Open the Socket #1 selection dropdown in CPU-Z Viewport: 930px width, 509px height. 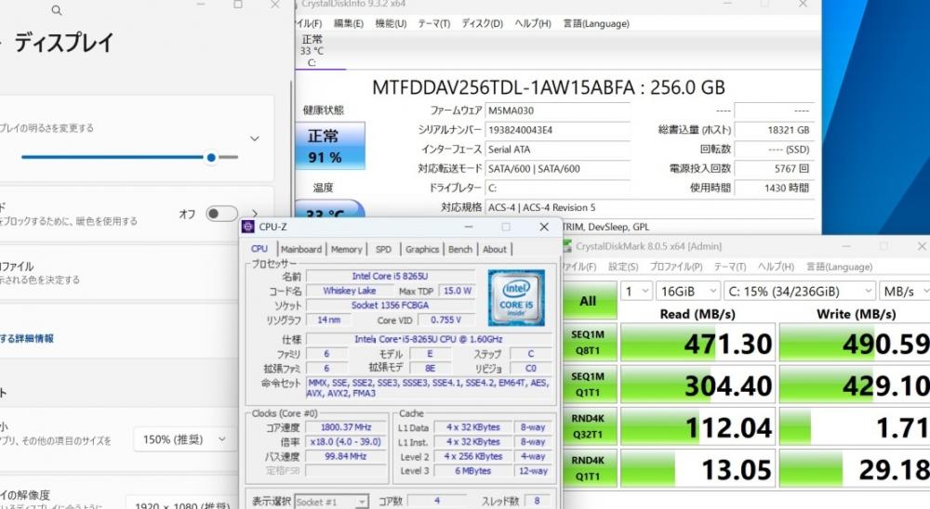(x=332, y=502)
